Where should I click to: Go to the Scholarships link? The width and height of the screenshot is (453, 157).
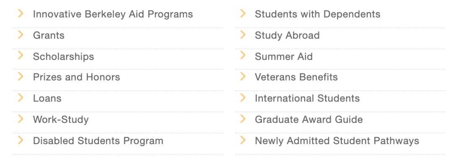(64, 57)
